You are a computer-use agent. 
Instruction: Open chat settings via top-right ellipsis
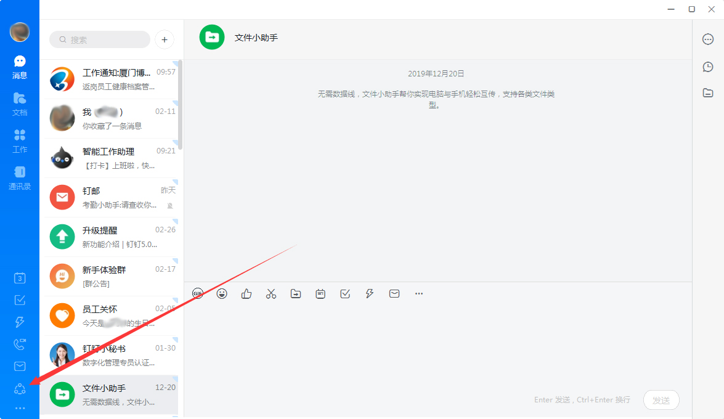[x=707, y=39]
